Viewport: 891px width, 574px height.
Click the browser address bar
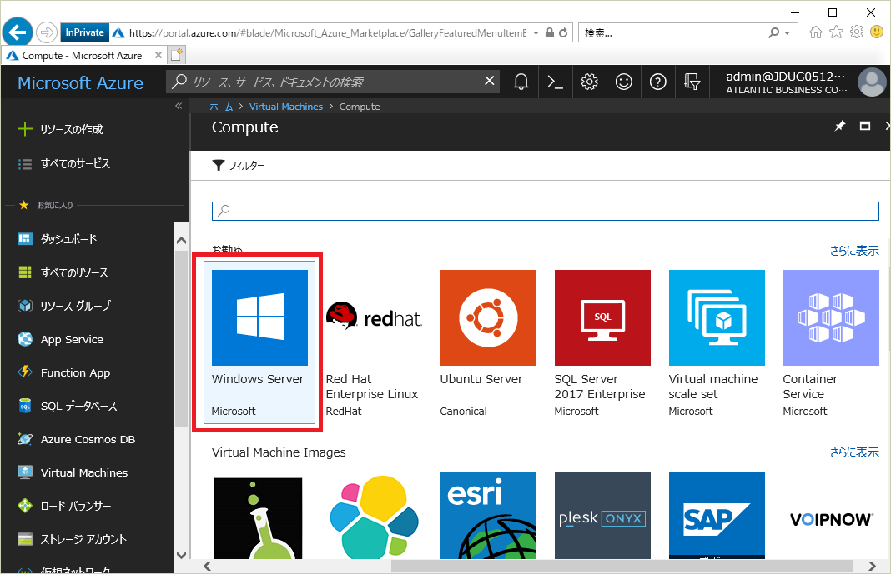pos(329,32)
